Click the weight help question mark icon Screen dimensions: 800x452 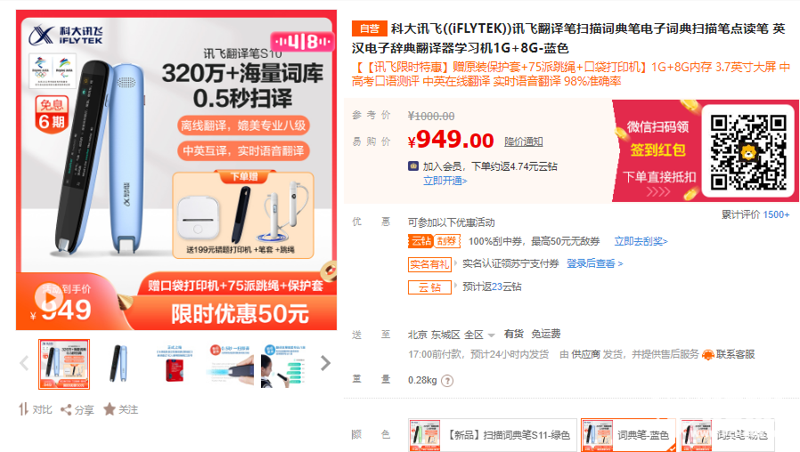click(x=447, y=381)
